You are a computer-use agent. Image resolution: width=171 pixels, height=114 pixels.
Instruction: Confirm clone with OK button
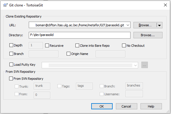[x=102, y=106]
